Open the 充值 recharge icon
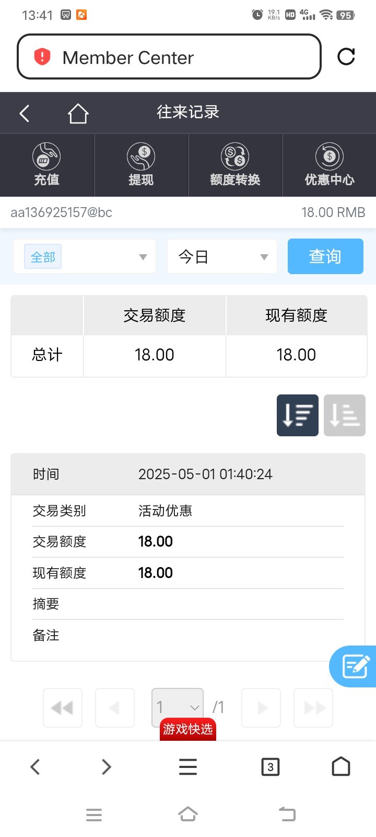This screenshot has height=837, width=376. pos(46,165)
